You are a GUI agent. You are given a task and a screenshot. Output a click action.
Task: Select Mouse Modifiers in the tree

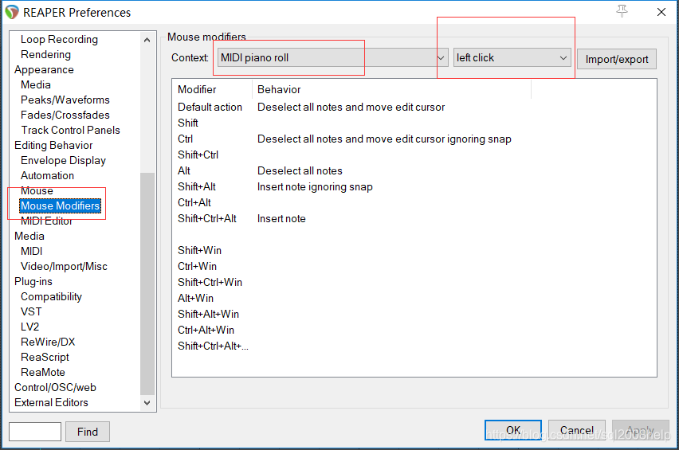[x=61, y=206]
